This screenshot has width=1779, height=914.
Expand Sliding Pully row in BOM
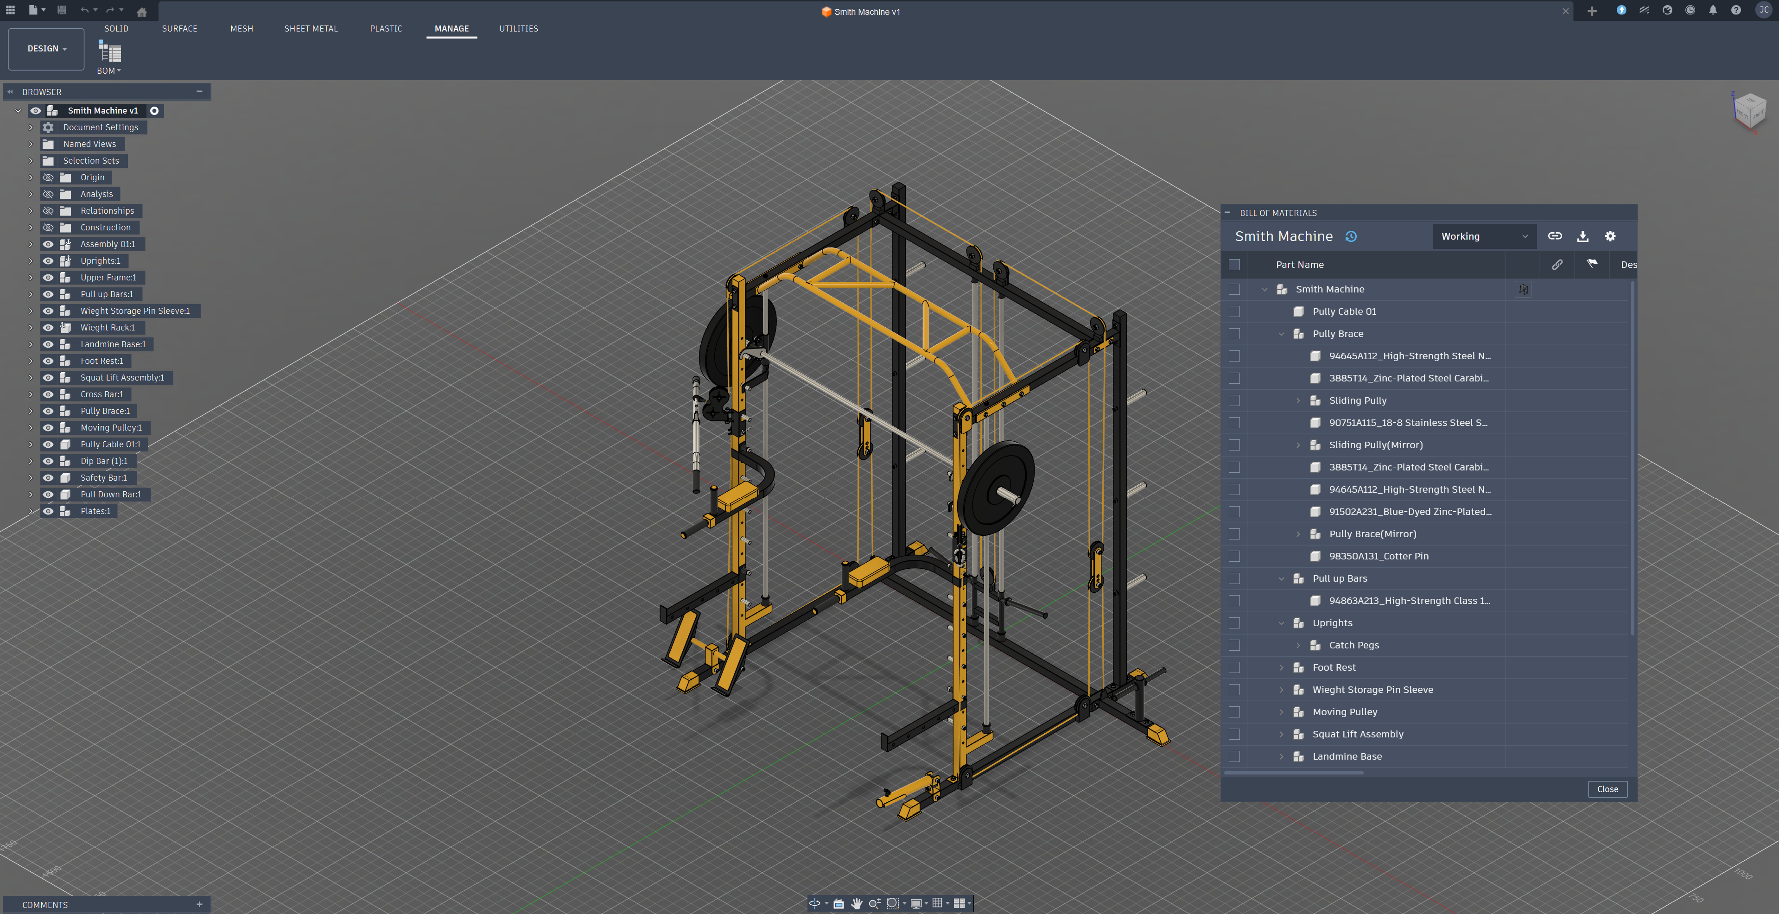click(x=1298, y=400)
